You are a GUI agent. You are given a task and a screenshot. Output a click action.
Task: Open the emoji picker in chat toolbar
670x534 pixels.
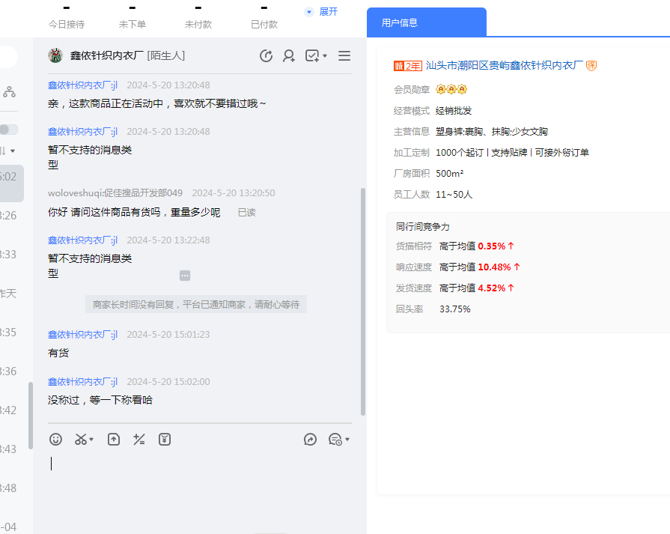[x=56, y=440]
